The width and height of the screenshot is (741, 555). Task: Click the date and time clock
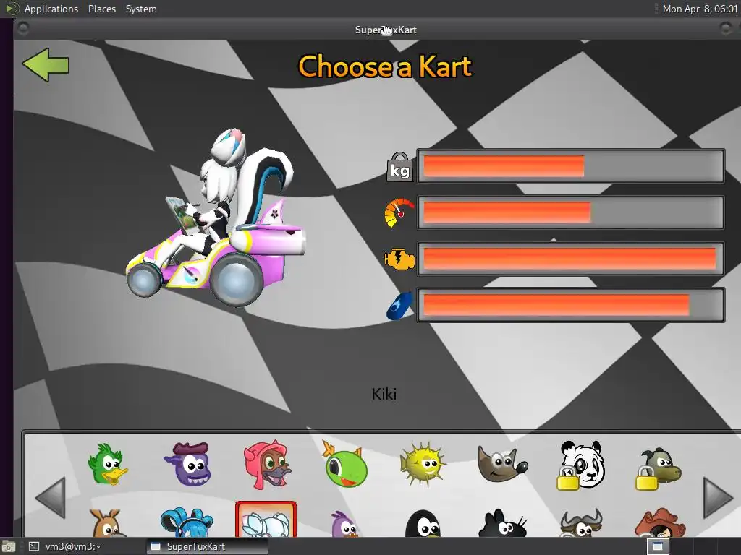click(700, 9)
